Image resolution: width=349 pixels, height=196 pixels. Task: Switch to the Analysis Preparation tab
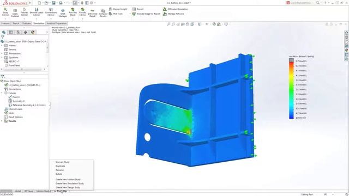57,23
